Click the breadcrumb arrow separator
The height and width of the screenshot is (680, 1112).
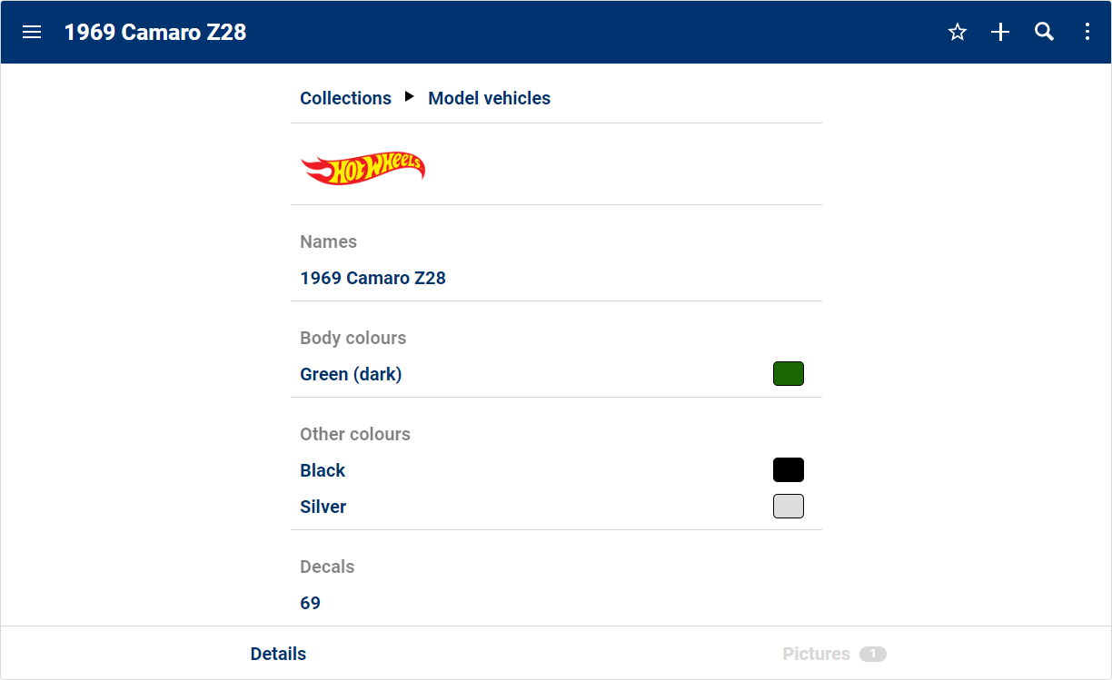click(x=410, y=96)
